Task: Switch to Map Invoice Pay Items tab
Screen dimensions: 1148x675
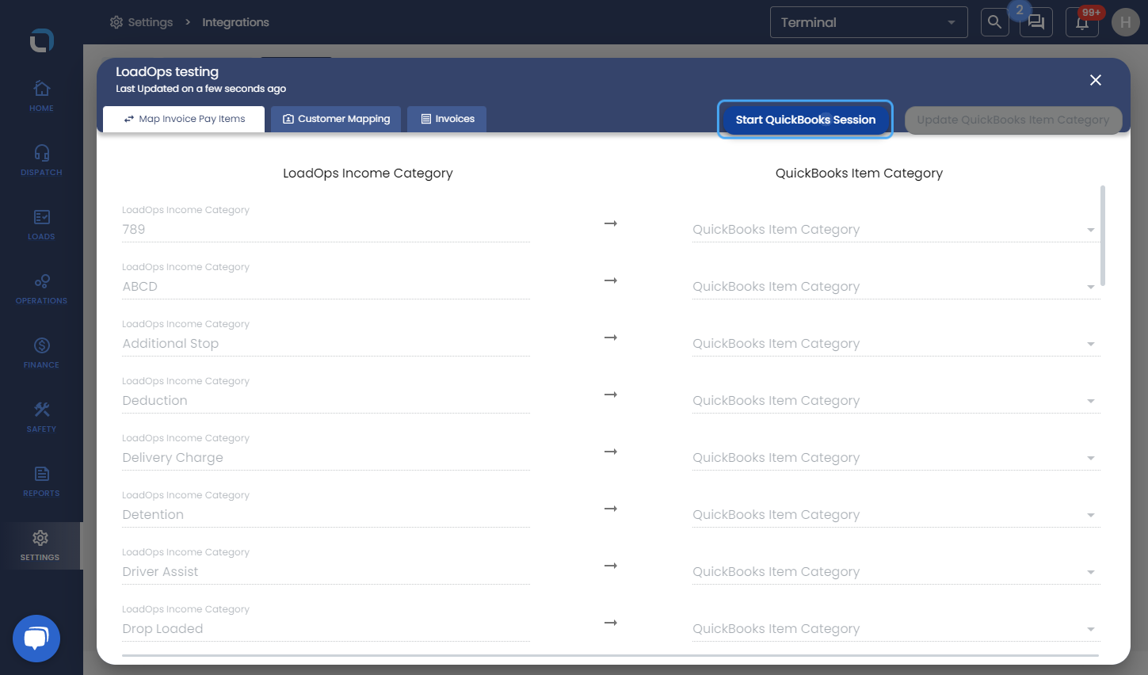Action: pos(184,119)
